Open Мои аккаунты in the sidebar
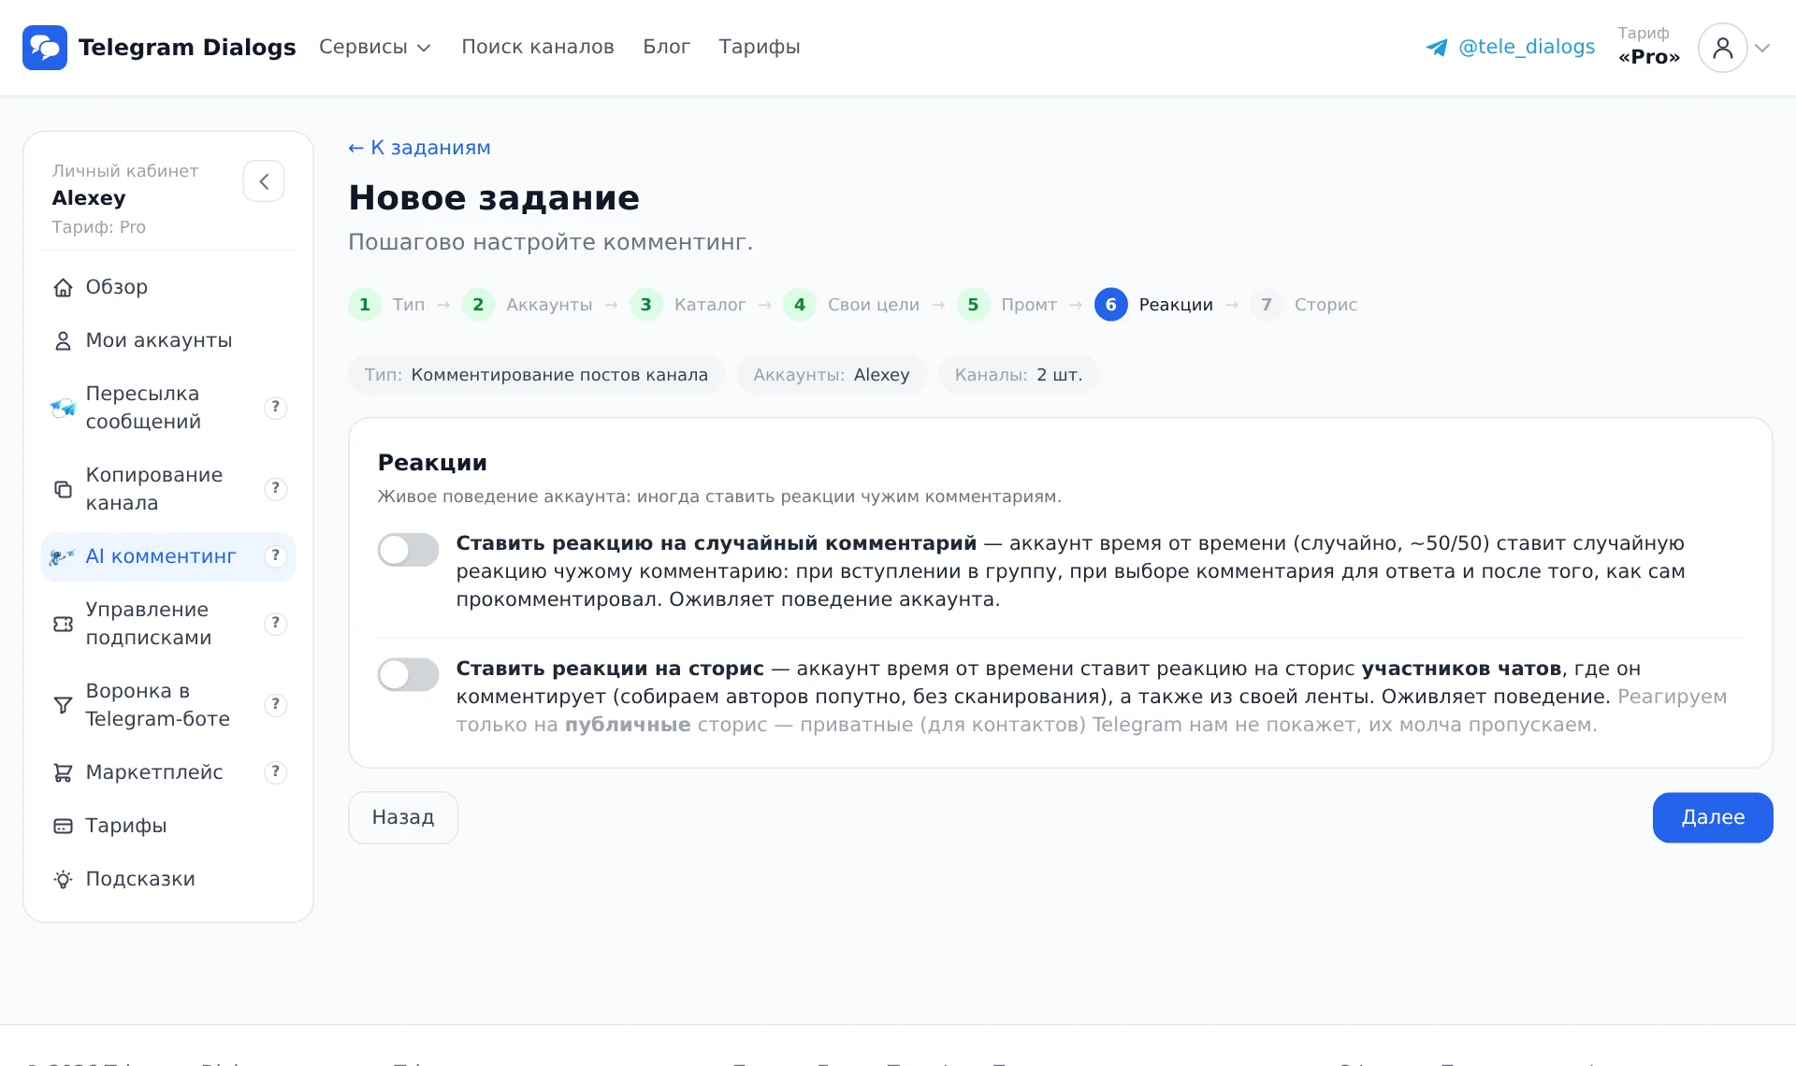Image resolution: width=1796 pixels, height=1066 pixels. [x=168, y=341]
